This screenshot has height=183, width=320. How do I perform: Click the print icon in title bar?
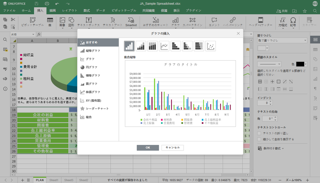pyautogui.click(x=47, y=3)
